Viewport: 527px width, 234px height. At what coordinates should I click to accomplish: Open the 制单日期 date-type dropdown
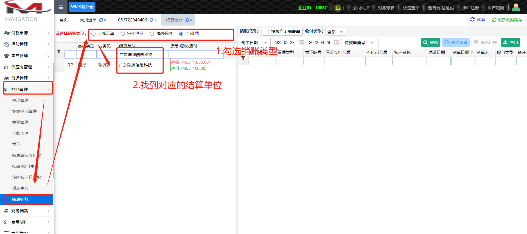254,43
